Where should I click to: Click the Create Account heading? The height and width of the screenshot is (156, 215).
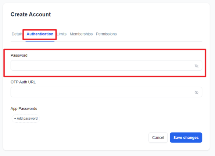pyautogui.click(x=31, y=15)
